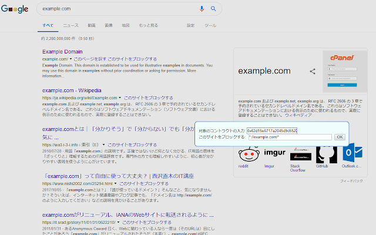Block site link for wa3.i-3-i.info result
376x235 pixels.
click(x=132, y=145)
